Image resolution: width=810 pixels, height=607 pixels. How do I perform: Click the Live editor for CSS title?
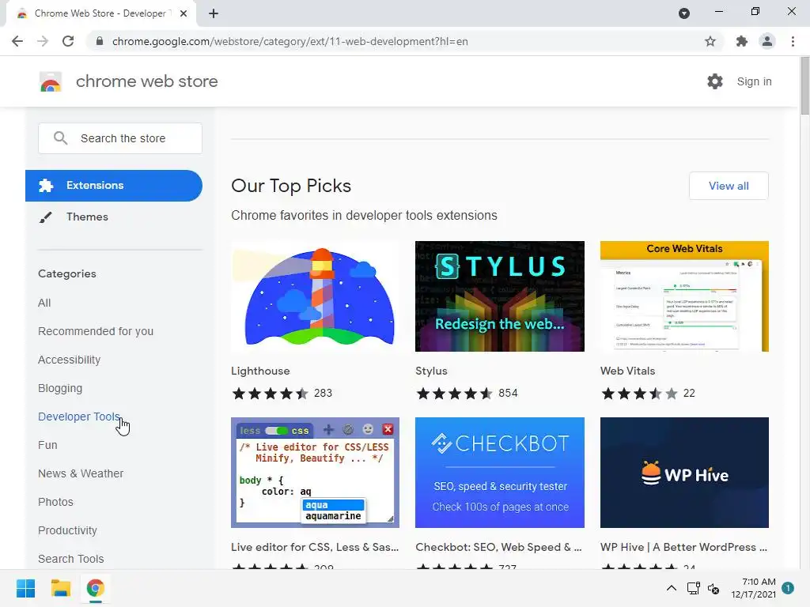pos(315,547)
